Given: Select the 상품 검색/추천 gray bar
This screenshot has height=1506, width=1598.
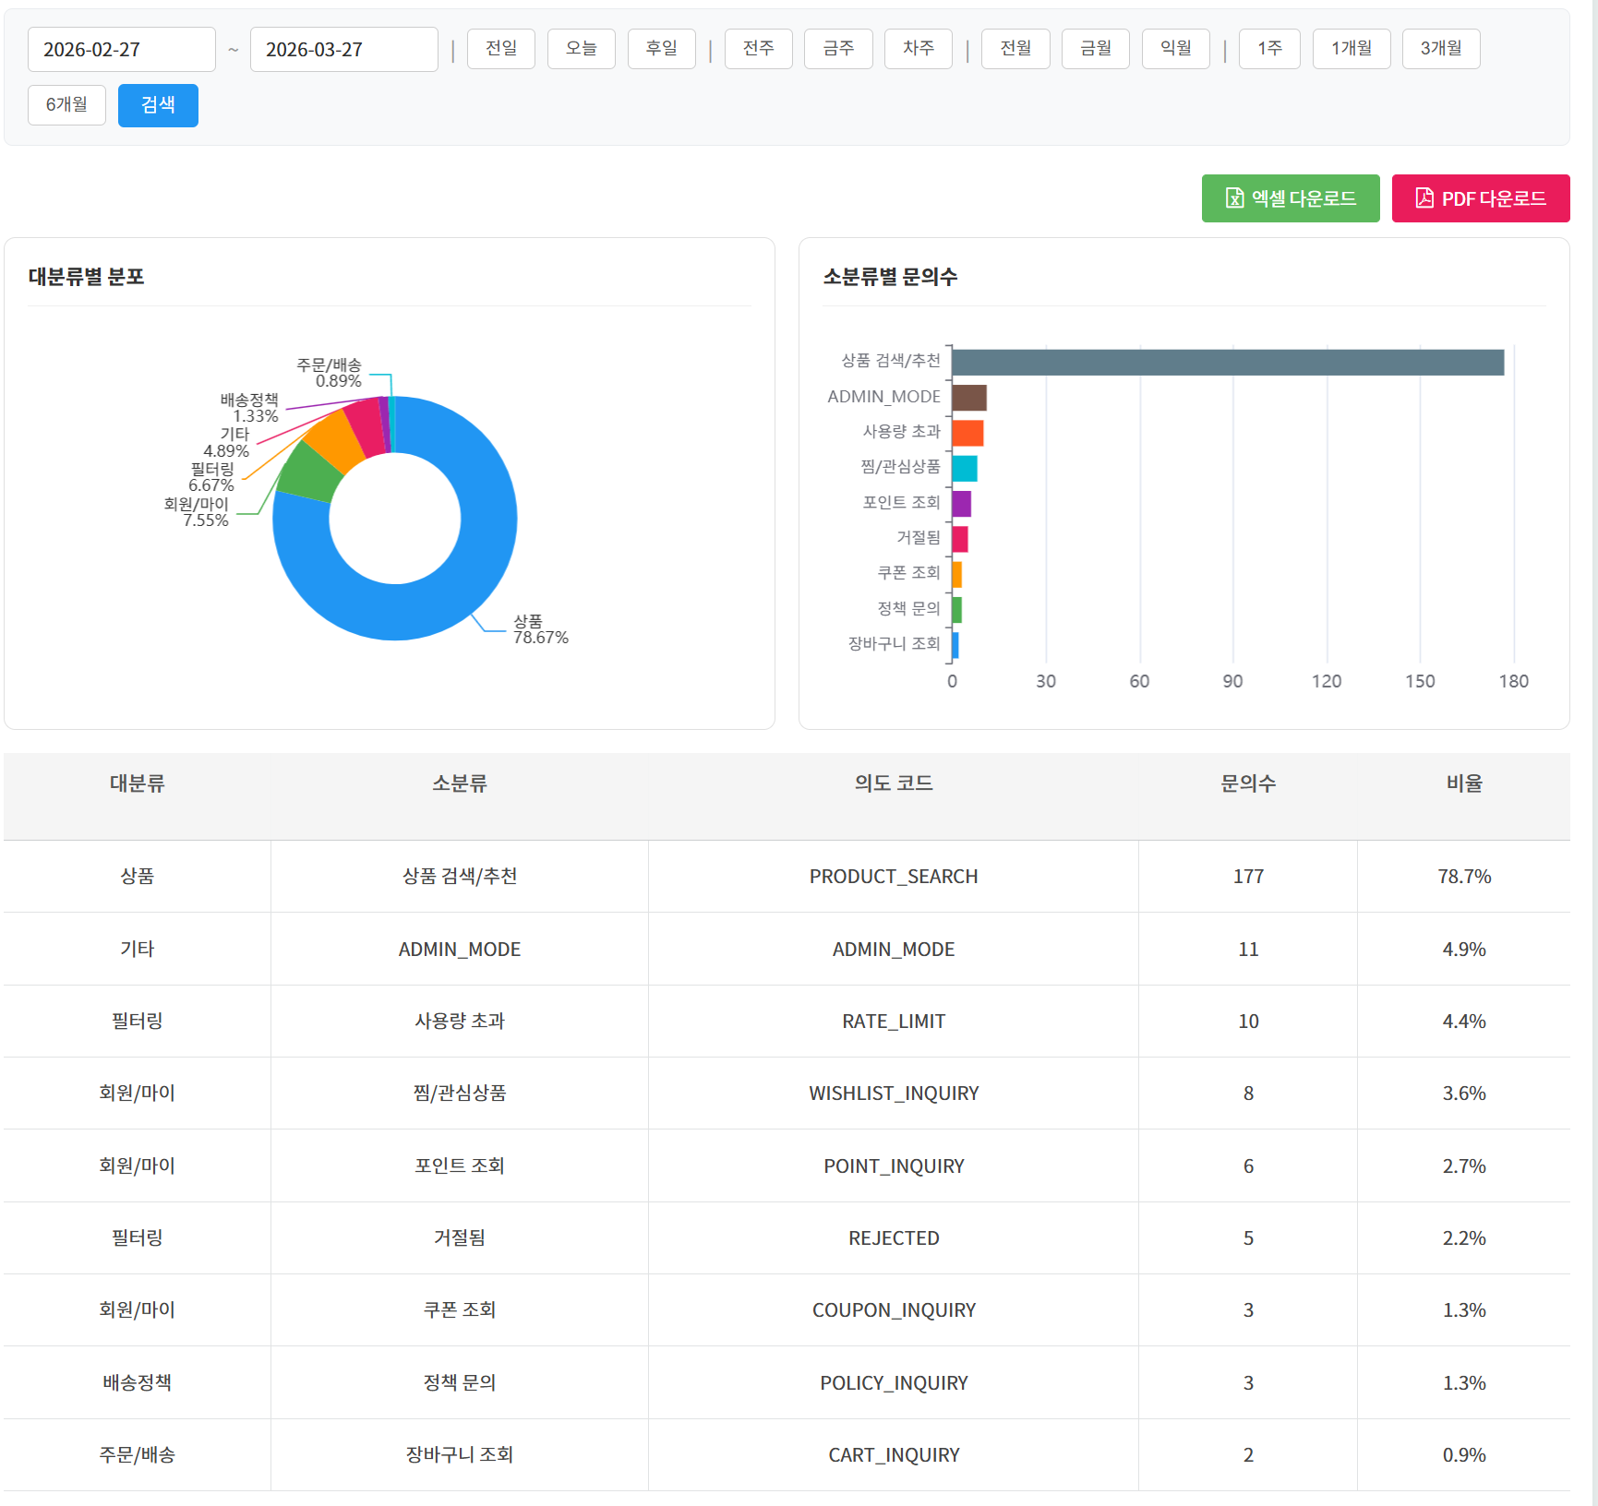Looking at the screenshot, I should point(1227,363).
